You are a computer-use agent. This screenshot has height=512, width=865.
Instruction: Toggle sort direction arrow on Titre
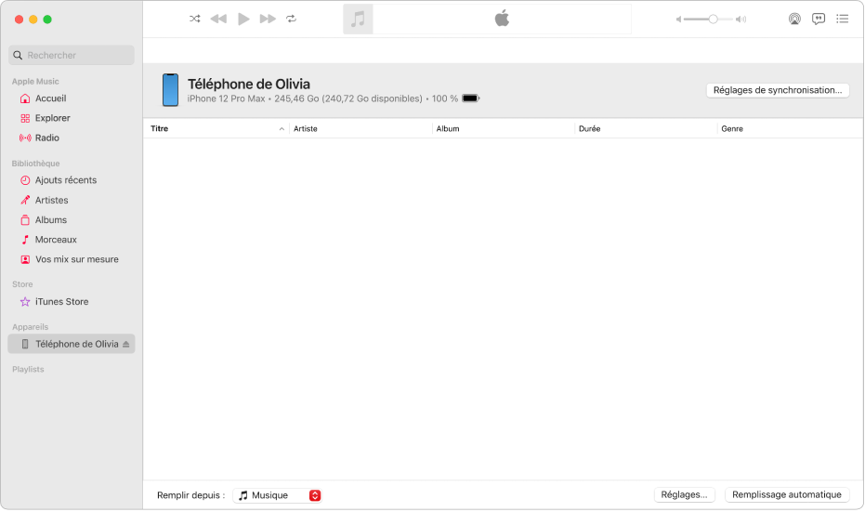[x=282, y=129]
